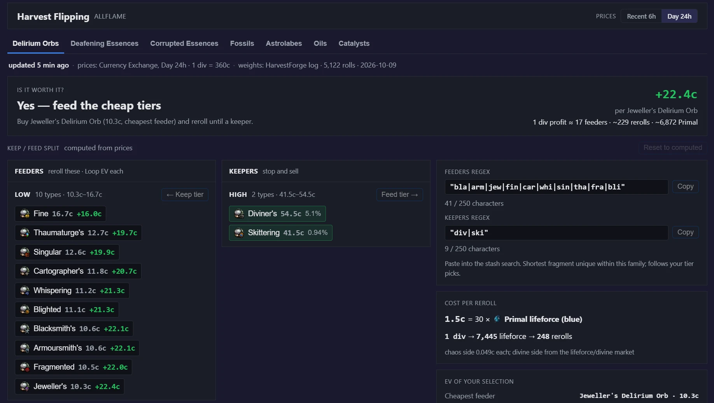This screenshot has height=403, width=714.
Task: Click the Armoursmith's delirium orb icon
Action: [x=25, y=348]
